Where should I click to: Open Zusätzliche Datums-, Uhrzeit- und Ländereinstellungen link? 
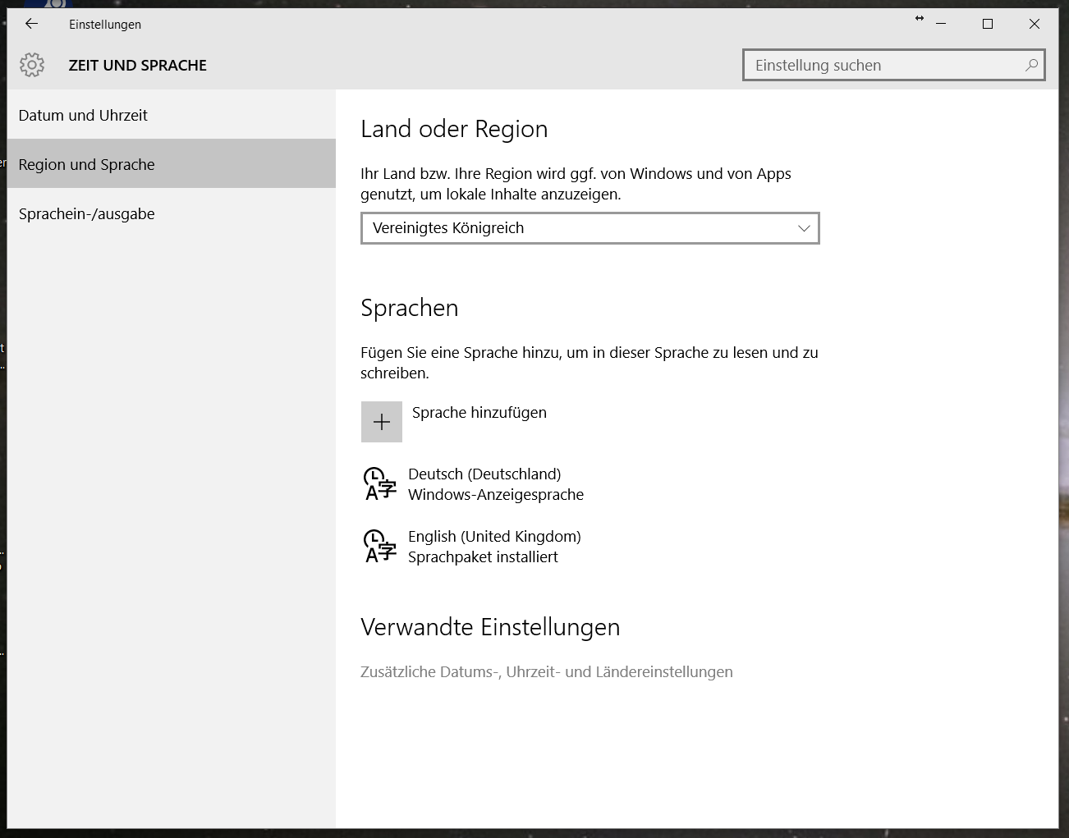(x=547, y=671)
